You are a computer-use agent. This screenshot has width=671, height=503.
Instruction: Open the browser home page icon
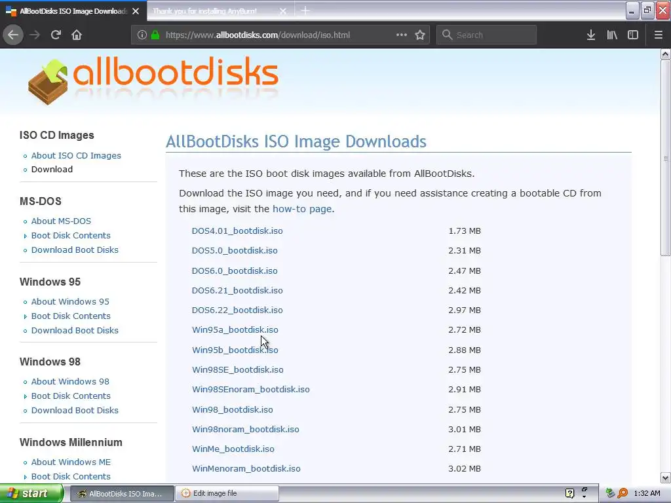click(x=77, y=35)
